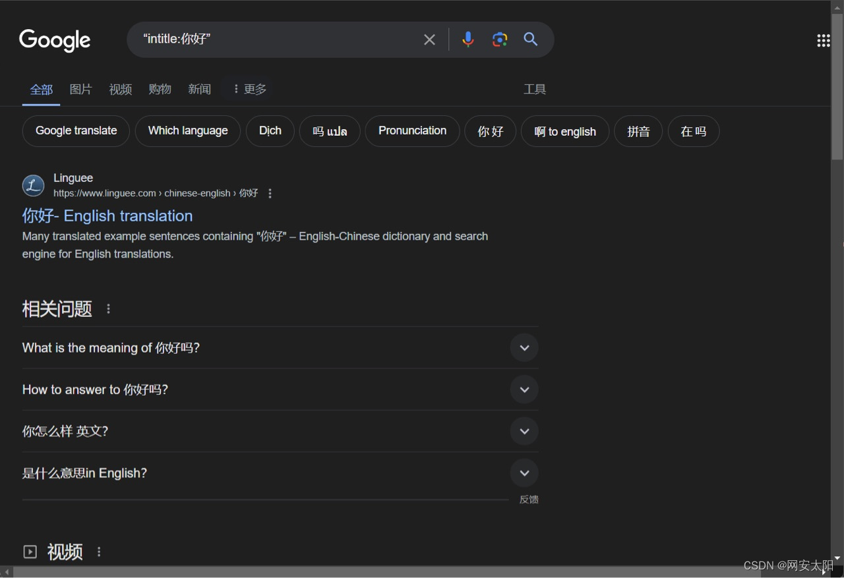
Task: Click the '吗 แปล' suggestion chip
Action: pyautogui.click(x=330, y=131)
